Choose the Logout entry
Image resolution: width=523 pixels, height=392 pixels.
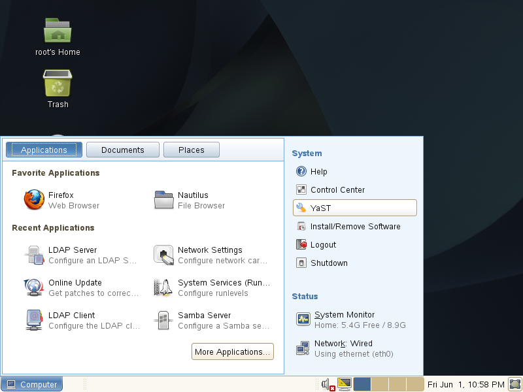(355, 244)
